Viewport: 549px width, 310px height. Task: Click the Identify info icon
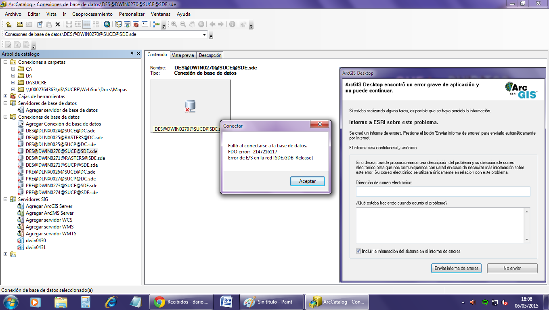(233, 24)
